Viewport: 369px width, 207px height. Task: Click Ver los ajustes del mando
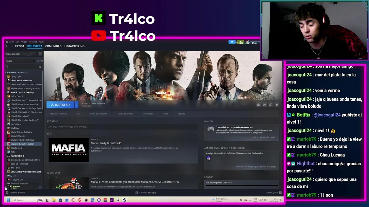[264, 137]
